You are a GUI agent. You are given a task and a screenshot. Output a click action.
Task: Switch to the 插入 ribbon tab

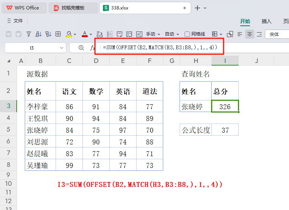point(267,21)
